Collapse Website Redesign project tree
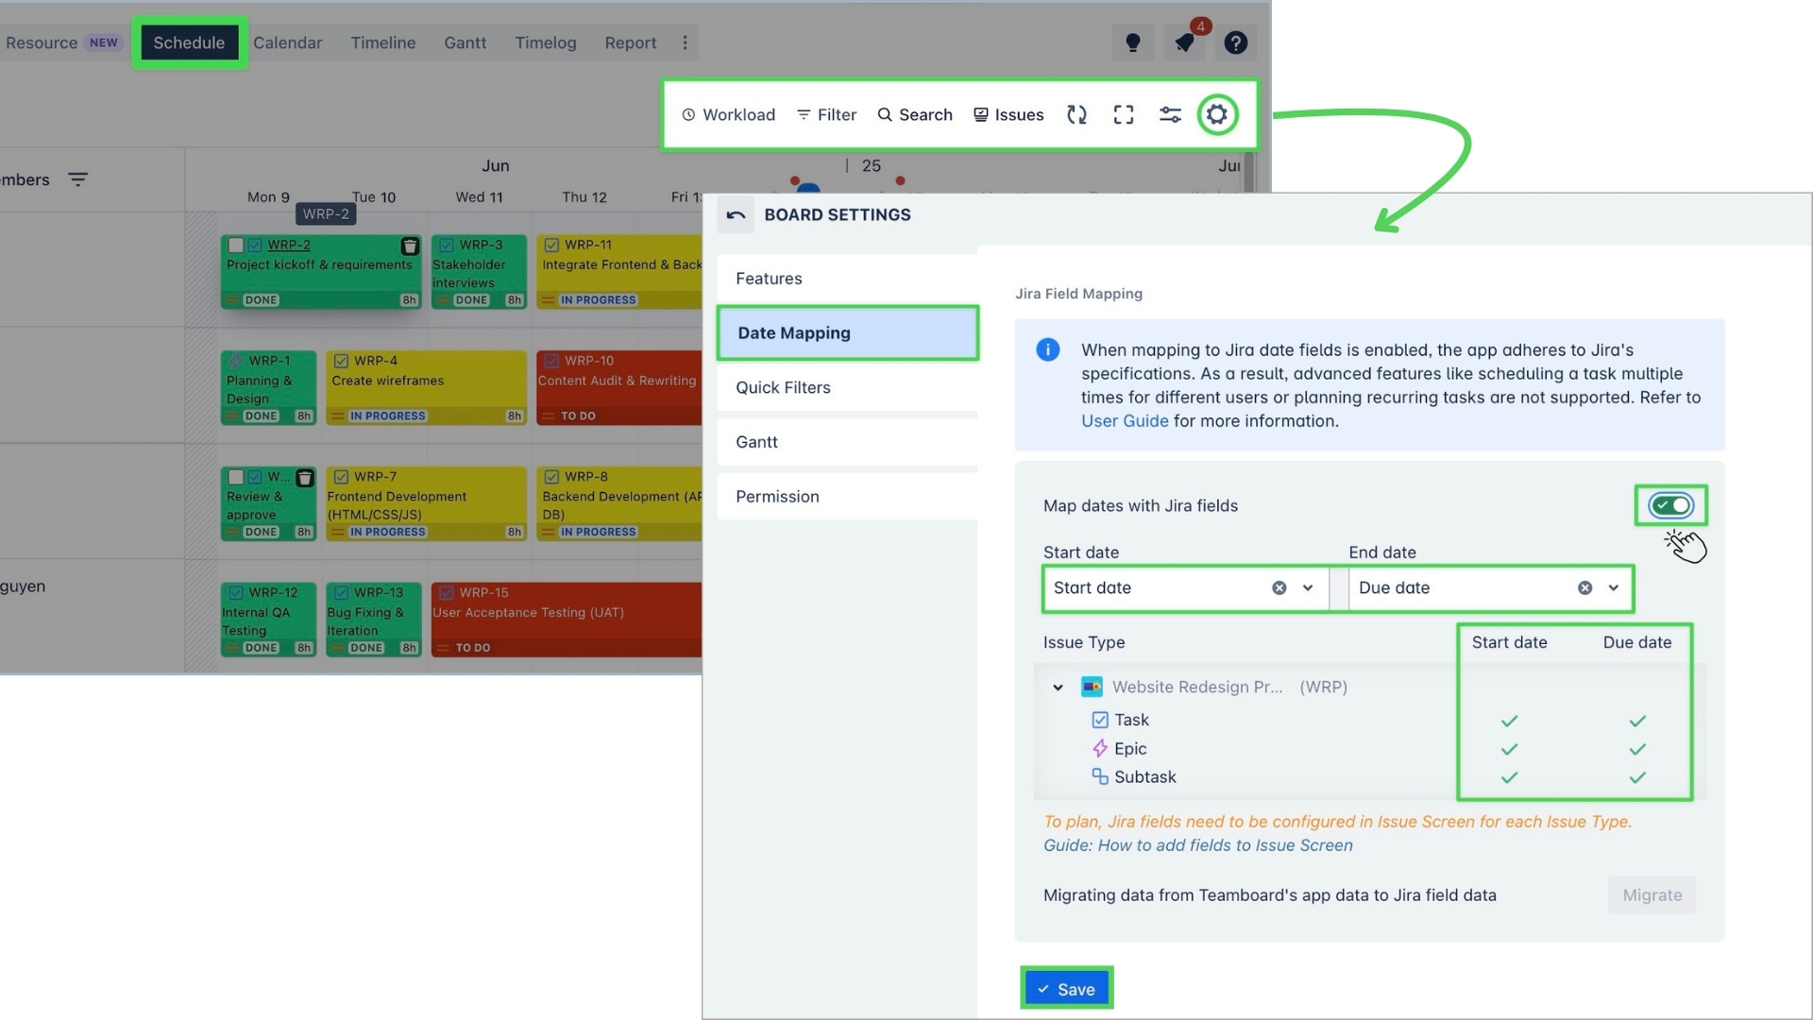Image resolution: width=1813 pixels, height=1020 pixels. pos(1058,687)
